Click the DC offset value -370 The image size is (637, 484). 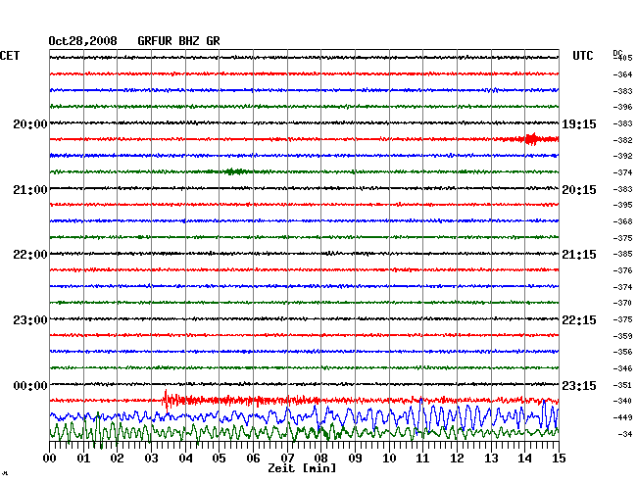(x=622, y=303)
